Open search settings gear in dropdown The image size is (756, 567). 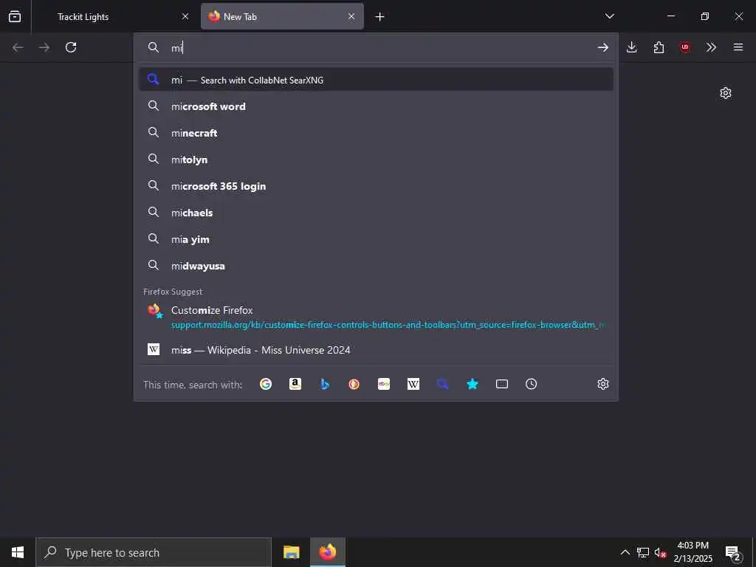602,384
